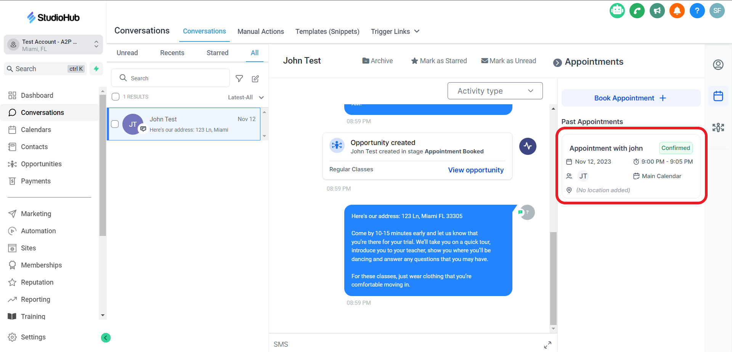This screenshot has width=732, height=352.
Task: Open the Templates (Snippets) tab
Action: click(327, 32)
